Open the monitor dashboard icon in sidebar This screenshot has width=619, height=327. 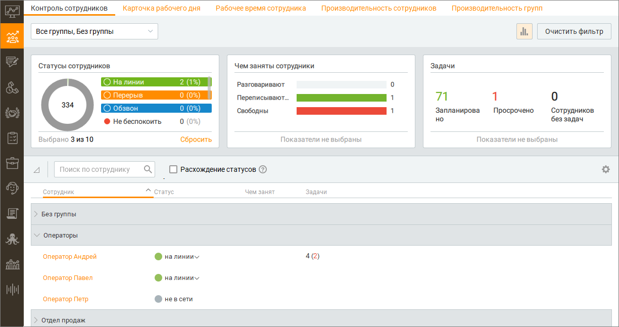click(x=12, y=11)
